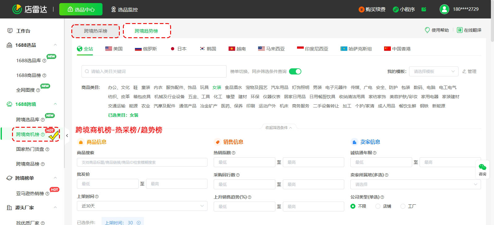Image resolution: width=494 pixels, height=225 pixels.
Task: Click help icon next to 诚信通年限
Action: pos(375,153)
